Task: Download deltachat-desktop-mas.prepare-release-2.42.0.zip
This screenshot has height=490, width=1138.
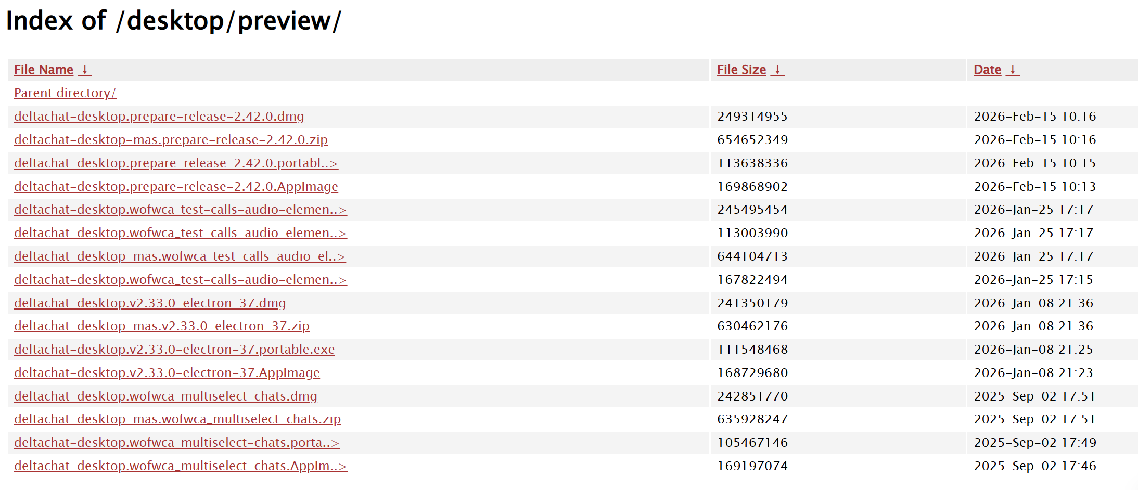Action: tap(171, 140)
